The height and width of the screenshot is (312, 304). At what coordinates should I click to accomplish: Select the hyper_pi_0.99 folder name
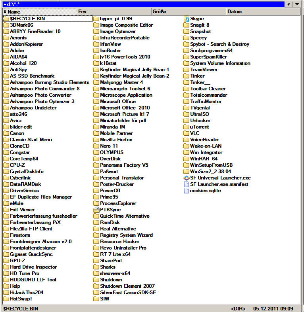[116, 19]
